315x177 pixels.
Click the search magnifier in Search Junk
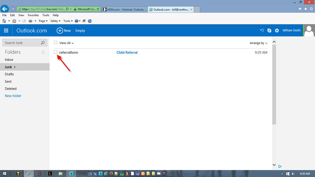click(x=43, y=43)
